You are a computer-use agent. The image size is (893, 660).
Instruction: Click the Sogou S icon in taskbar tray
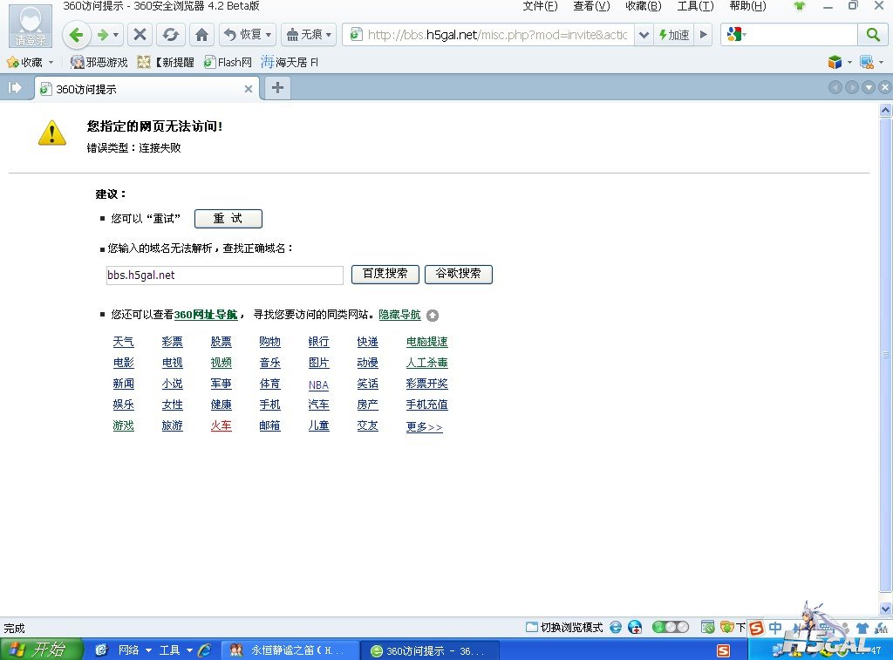pyautogui.click(x=723, y=650)
